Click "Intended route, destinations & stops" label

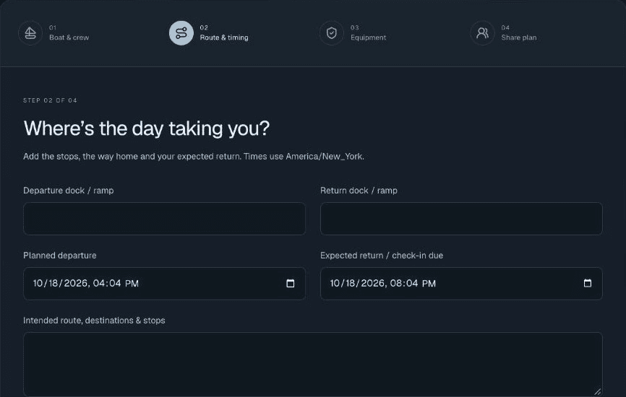tap(94, 320)
